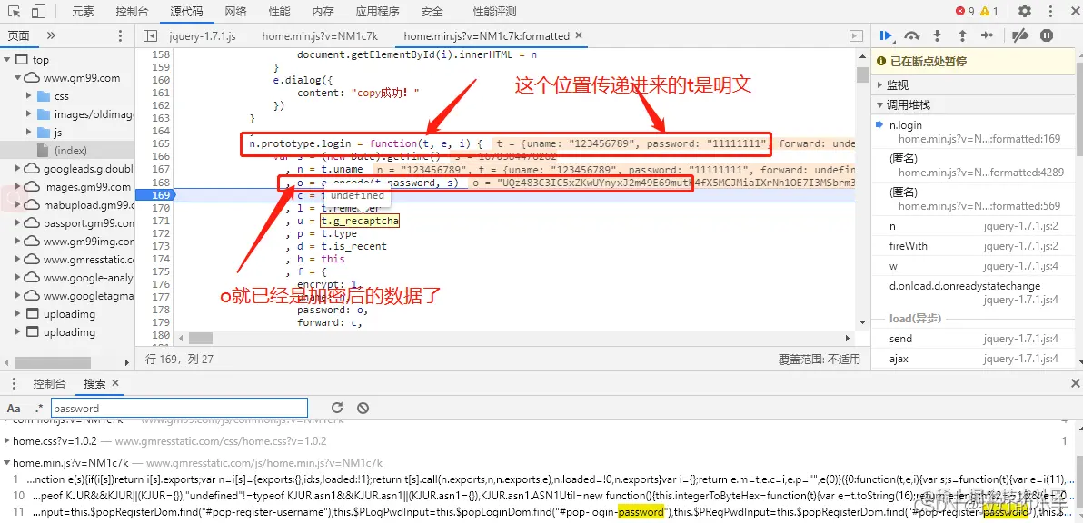Resume script execution in debugger
Viewport: 1083px width, 523px height.
click(x=887, y=36)
